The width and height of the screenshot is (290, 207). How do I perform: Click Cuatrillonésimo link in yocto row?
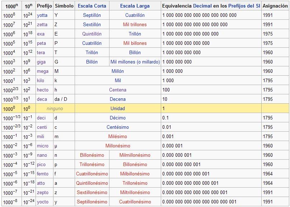(x=135, y=202)
